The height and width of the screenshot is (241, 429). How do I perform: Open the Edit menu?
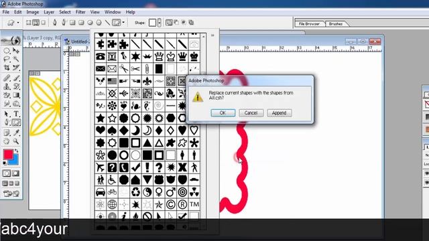point(18,12)
